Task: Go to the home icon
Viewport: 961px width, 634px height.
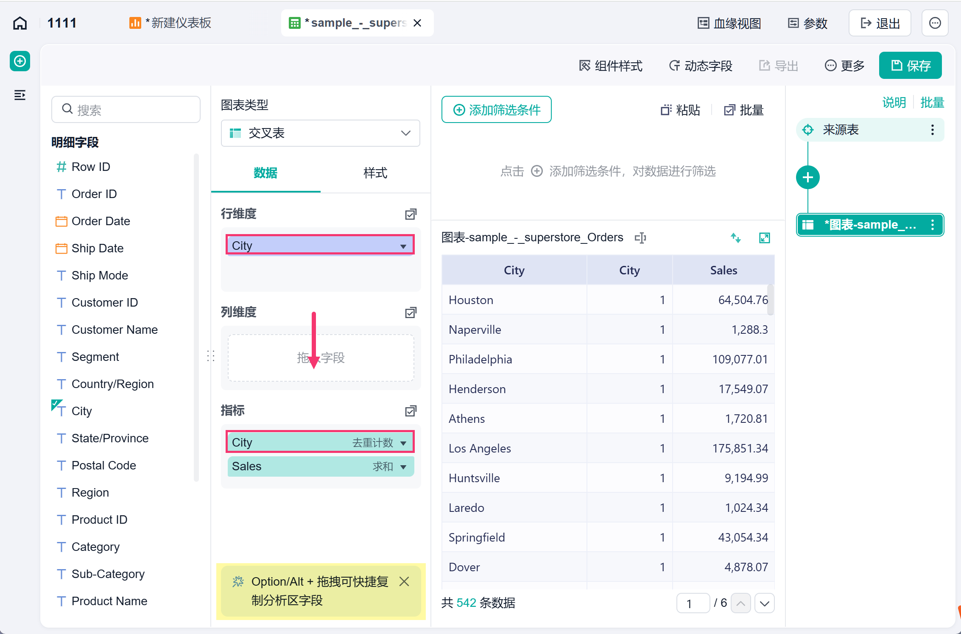Action: coord(20,23)
